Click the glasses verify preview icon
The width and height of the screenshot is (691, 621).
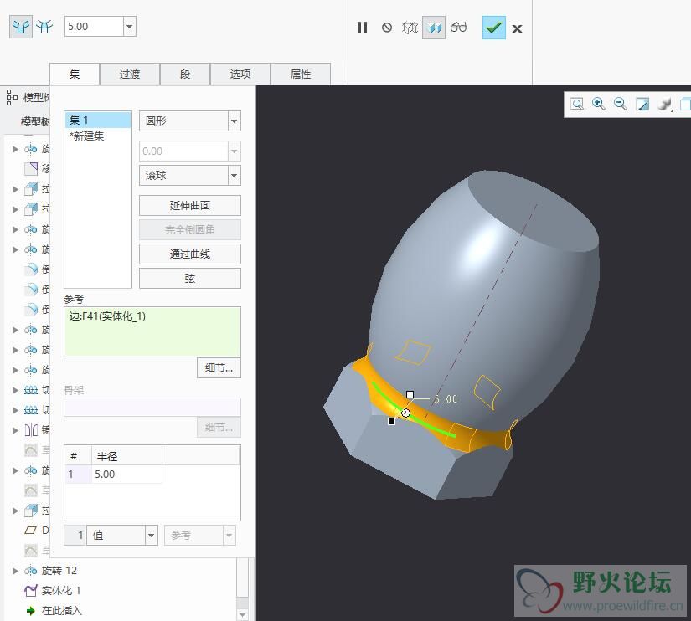[x=458, y=28]
